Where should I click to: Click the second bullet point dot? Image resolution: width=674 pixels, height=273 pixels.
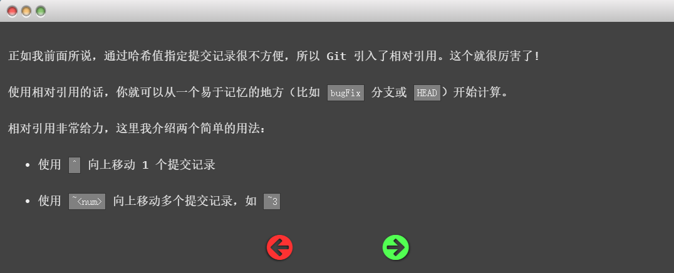(x=28, y=201)
